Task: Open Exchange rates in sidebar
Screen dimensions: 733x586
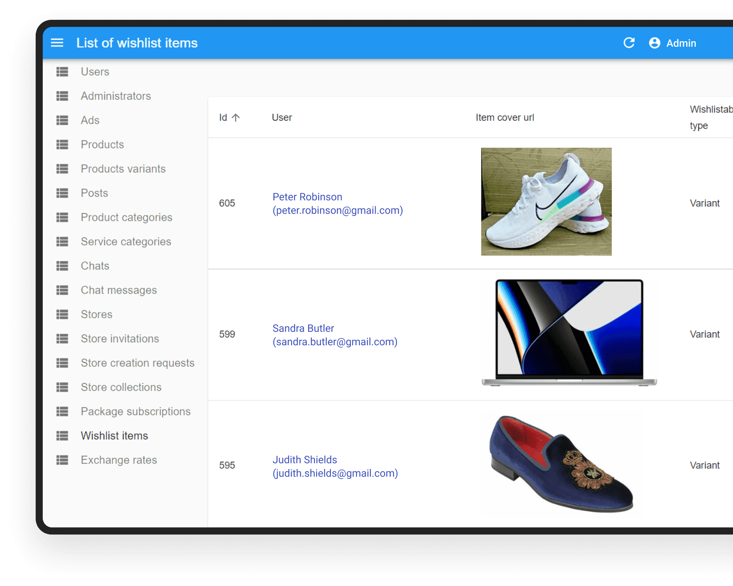Action: (119, 460)
